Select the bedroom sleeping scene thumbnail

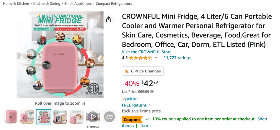(77, 117)
